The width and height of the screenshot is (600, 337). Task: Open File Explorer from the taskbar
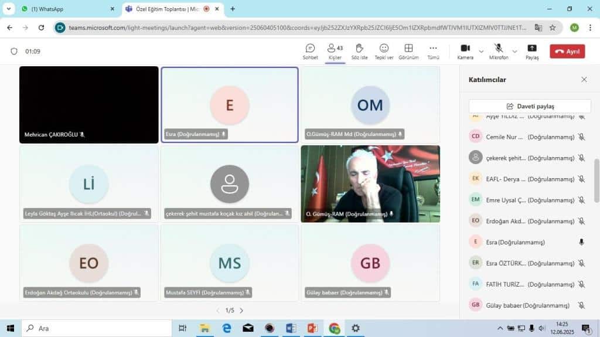204,328
